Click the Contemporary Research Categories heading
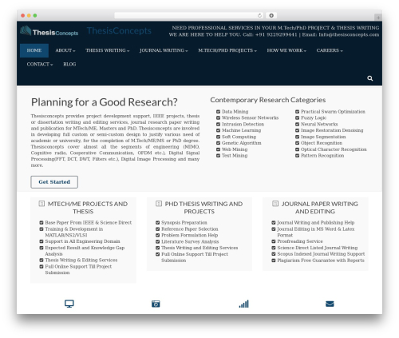 click(268, 100)
